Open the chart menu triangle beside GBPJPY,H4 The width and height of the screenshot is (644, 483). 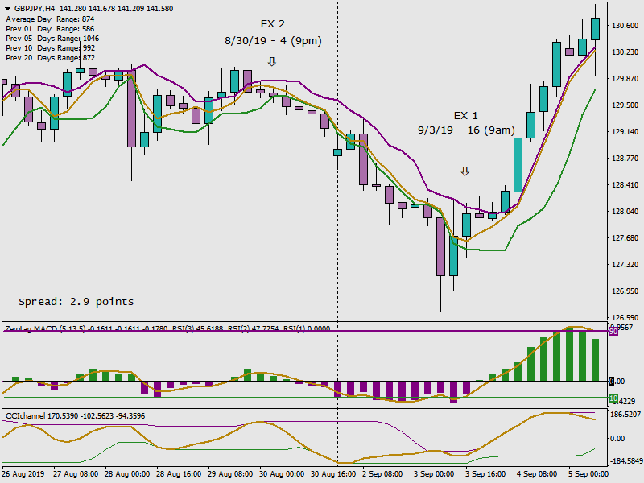pos(7,9)
